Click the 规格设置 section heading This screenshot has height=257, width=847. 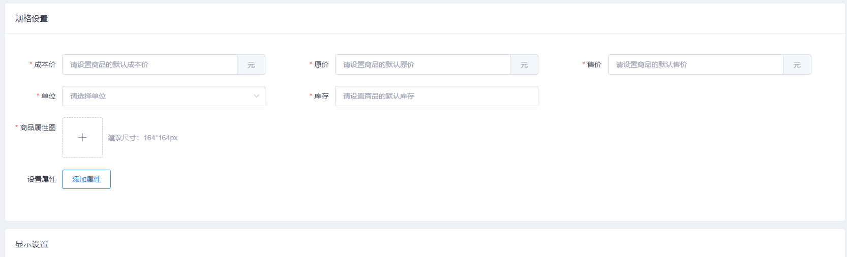tap(32, 19)
